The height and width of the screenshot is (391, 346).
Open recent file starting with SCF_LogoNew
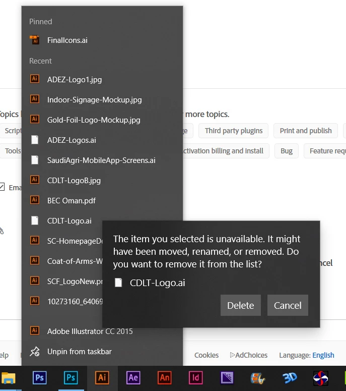tap(62, 282)
